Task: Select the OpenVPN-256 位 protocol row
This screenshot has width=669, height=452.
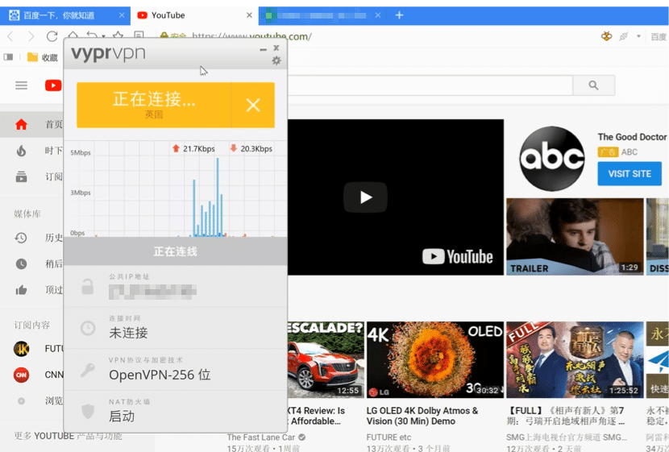Action: (176, 370)
